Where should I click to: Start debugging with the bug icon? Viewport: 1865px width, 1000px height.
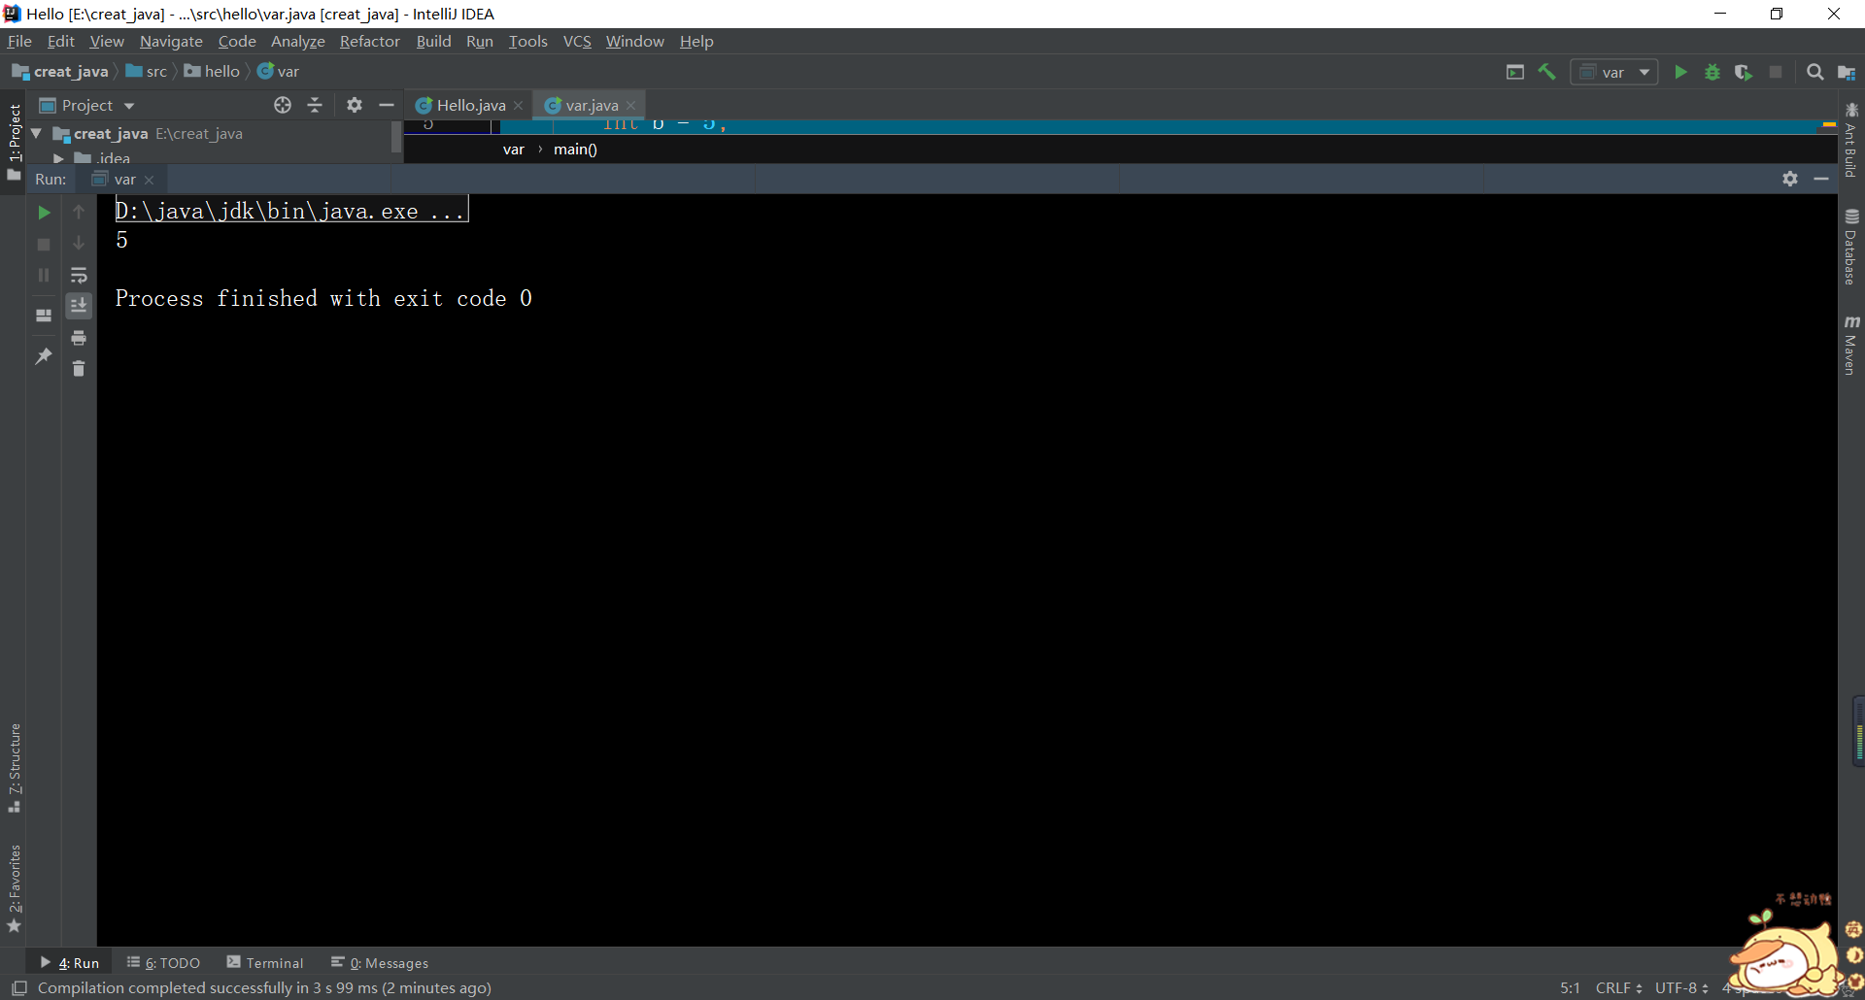pos(1712,72)
